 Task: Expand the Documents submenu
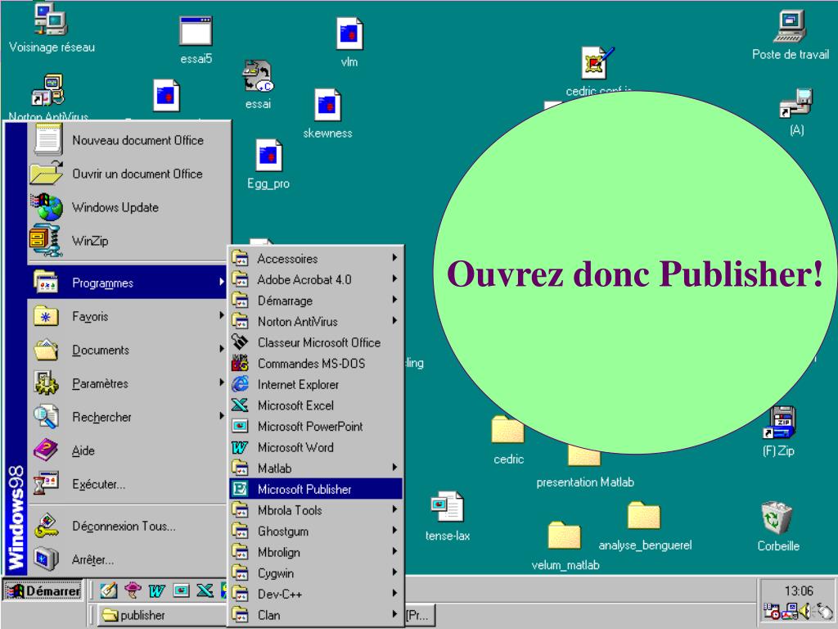click(127, 350)
